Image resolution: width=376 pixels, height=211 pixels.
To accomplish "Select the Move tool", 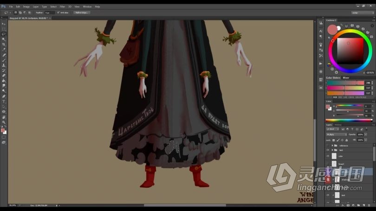I will click(x=4, y=24).
